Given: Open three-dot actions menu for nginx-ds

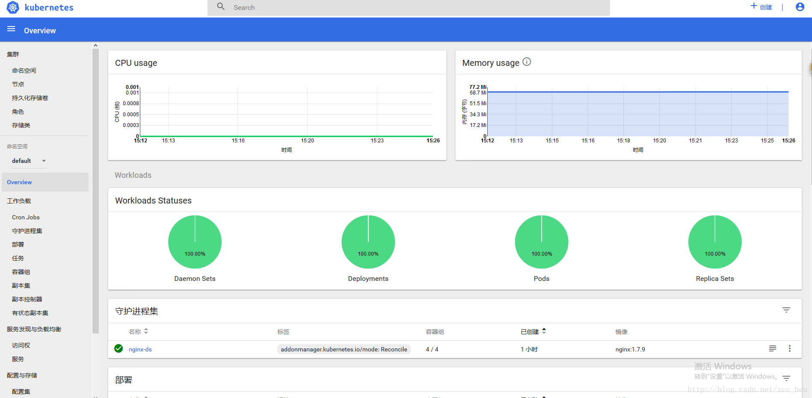Looking at the screenshot, I should click(x=790, y=348).
